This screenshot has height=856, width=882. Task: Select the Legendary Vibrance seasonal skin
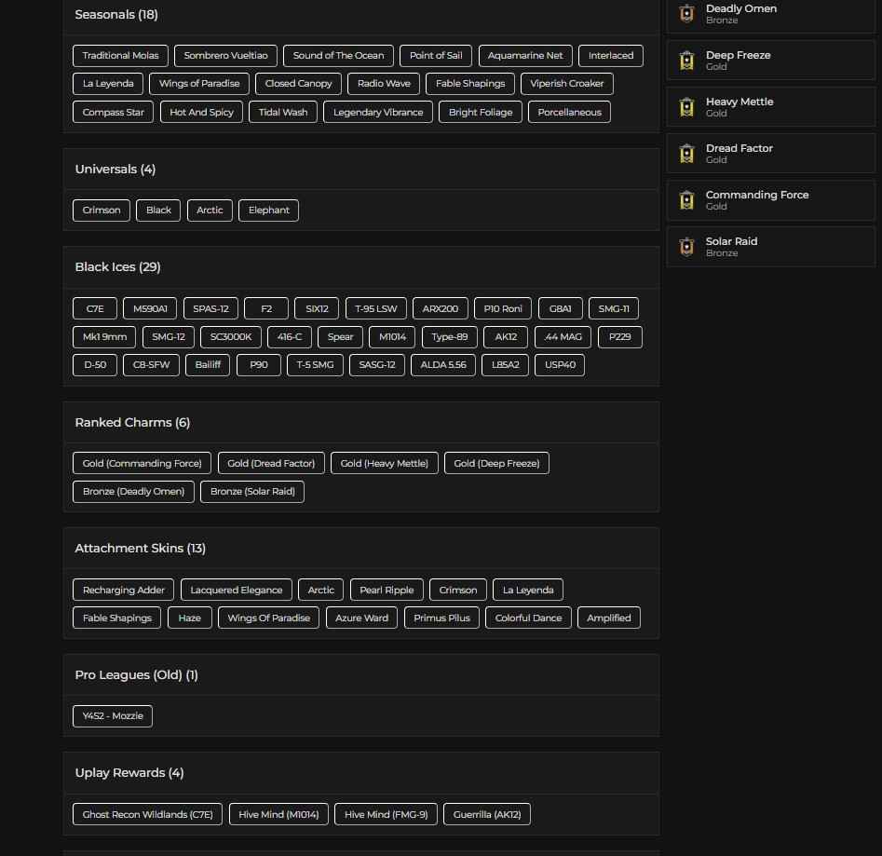click(378, 112)
